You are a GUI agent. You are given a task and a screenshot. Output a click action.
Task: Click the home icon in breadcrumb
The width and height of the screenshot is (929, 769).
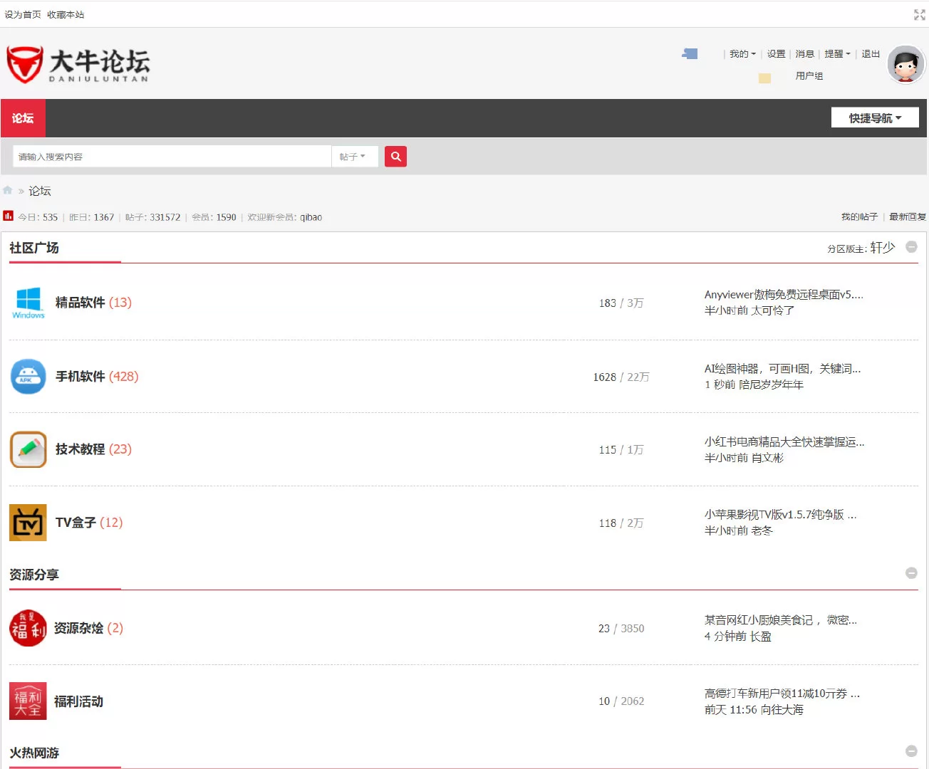point(8,190)
